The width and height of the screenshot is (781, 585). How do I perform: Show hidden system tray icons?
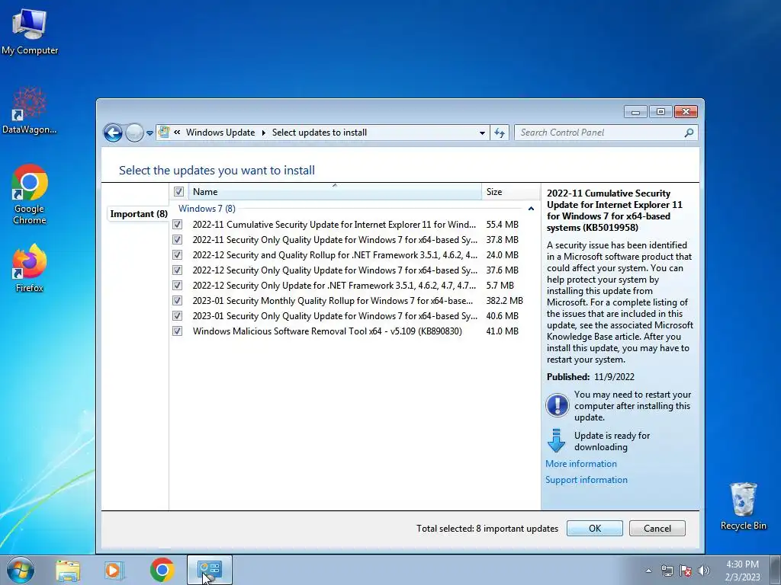tap(648, 571)
